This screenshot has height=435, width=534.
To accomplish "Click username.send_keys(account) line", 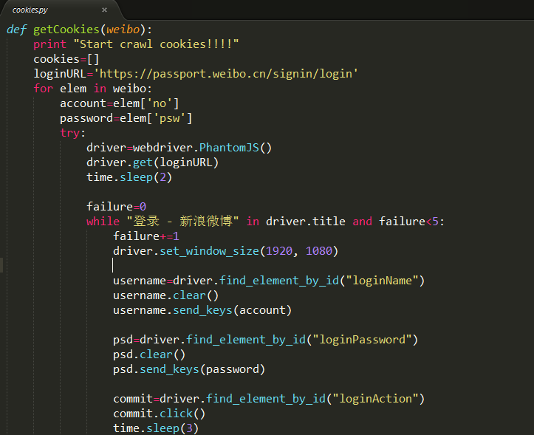I will point(202,310).
